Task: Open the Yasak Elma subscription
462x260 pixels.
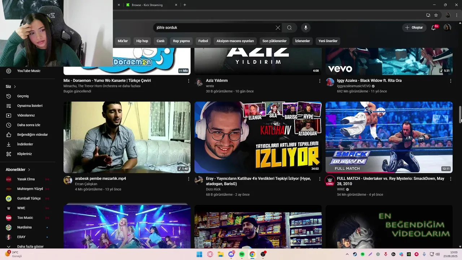Action: [x=28, y=179]
